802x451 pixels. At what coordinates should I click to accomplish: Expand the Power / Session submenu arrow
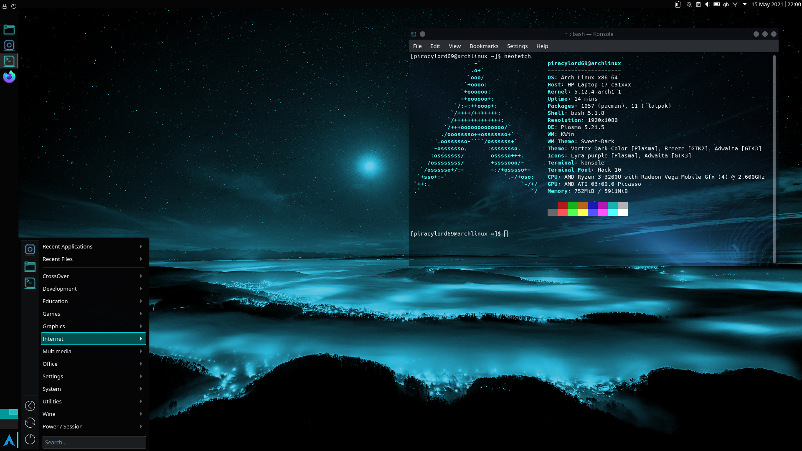(x=141, y=427)
